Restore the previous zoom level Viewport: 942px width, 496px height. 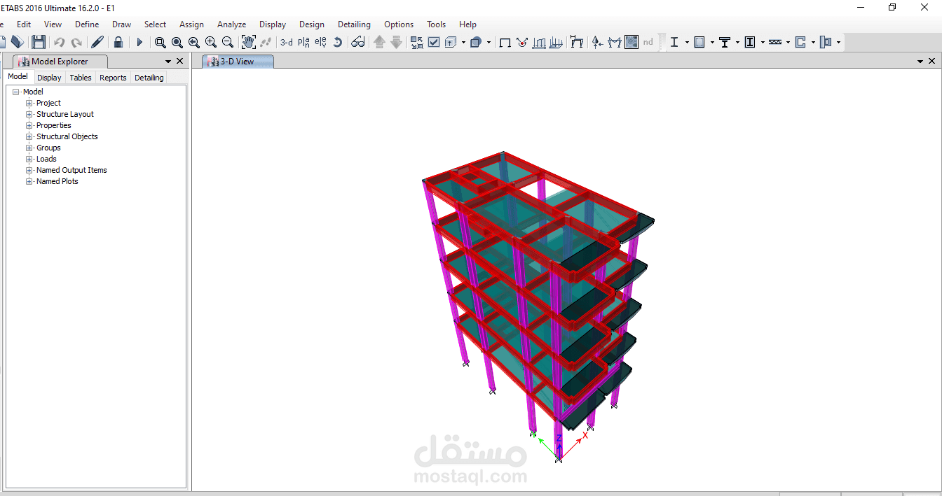pyautogui.click(x=194, y=42)
